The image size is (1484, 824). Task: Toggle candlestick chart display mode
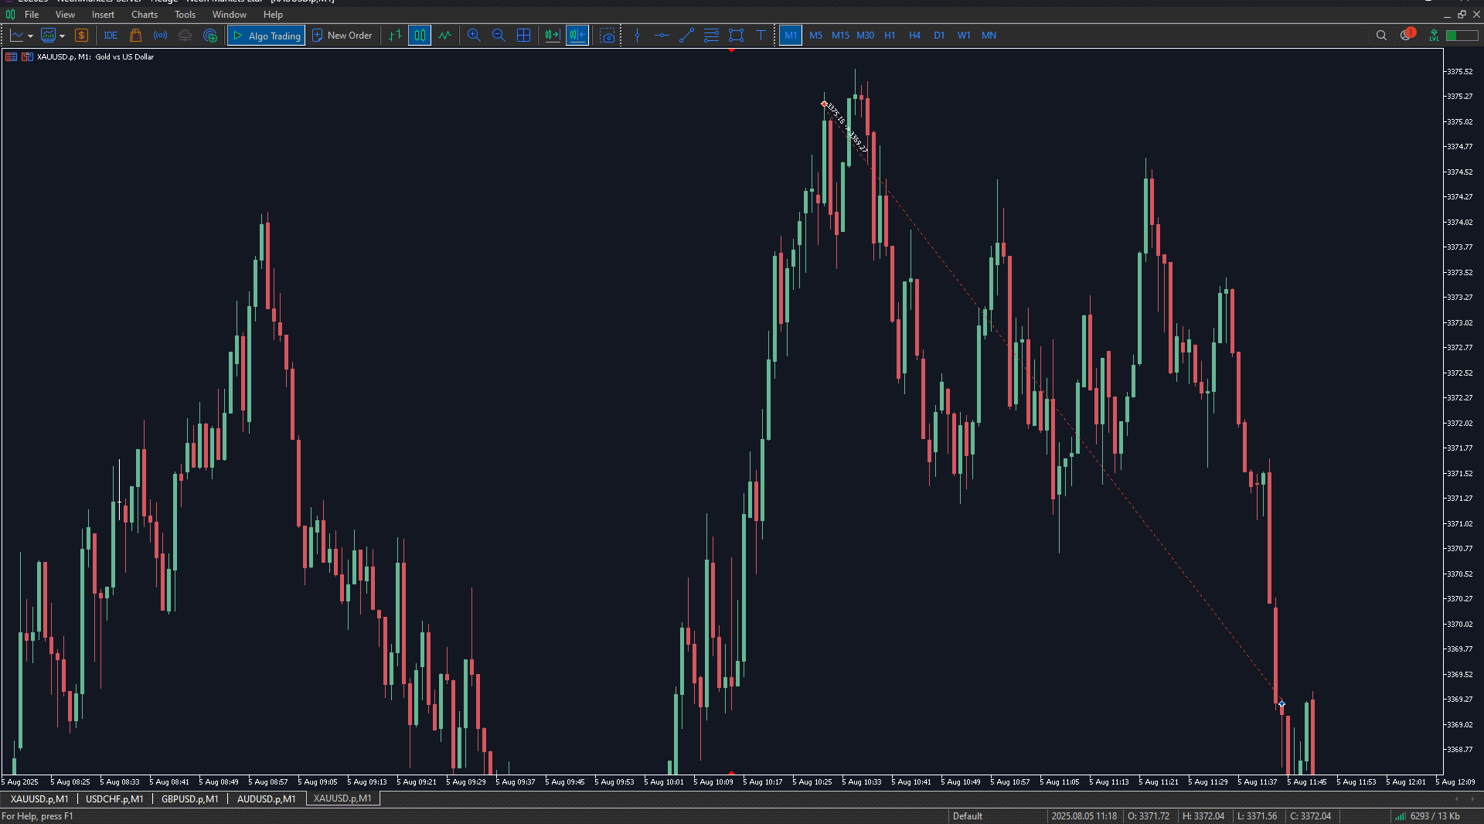click(420, 36)
